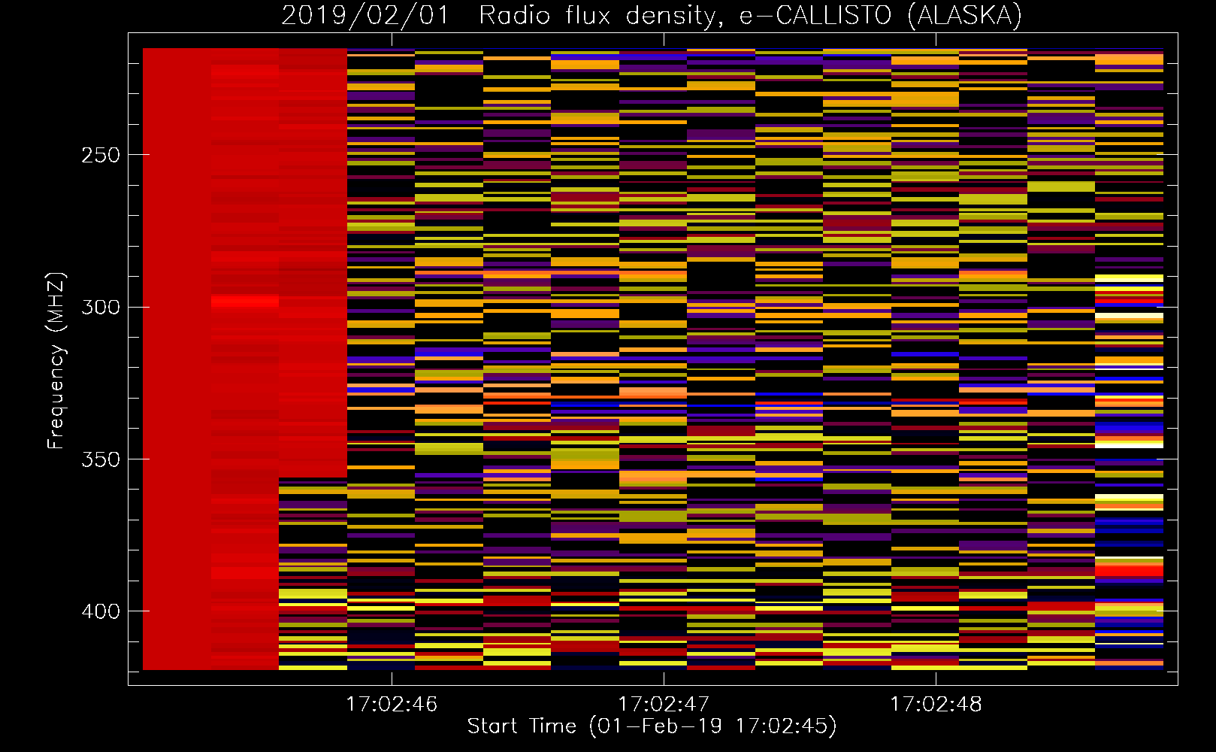The width and height of the screenshot is (1216, 752).
Task: Click the 300 frequency tick label
Action: point(101,307)
